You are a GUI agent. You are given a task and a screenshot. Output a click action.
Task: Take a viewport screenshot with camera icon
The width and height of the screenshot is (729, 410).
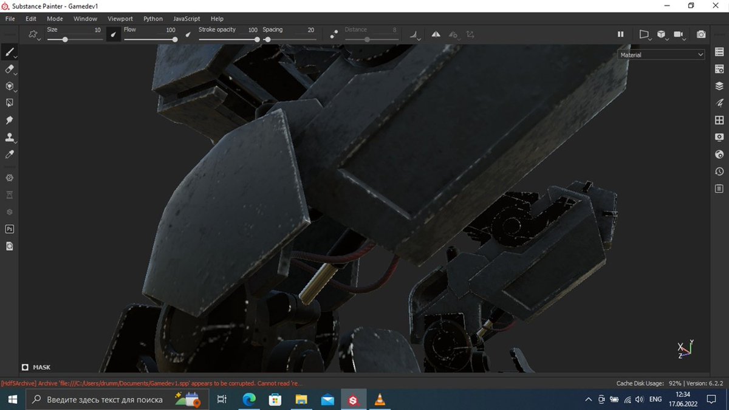701,35
